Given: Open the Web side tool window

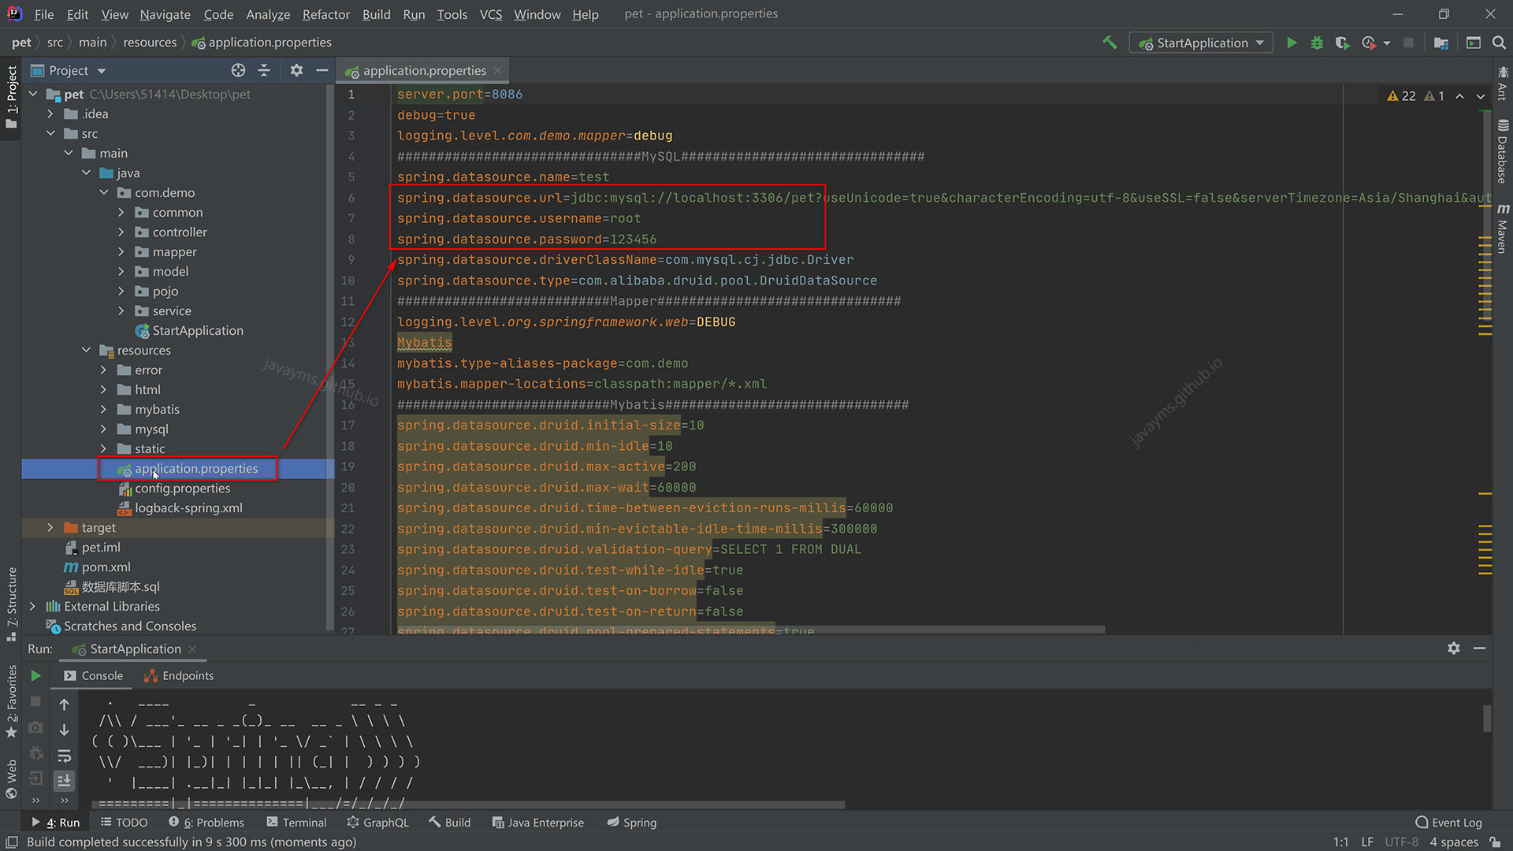Looking at the screenshot, I should (x=11, y=779).
